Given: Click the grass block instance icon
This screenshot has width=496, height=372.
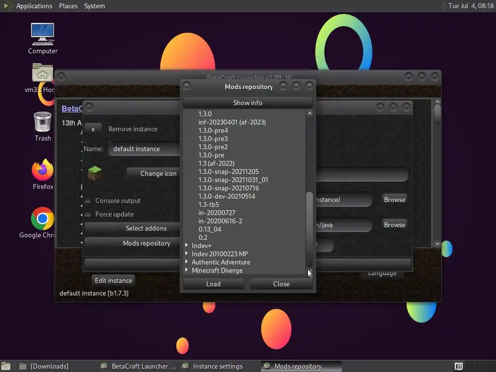Looking at the screenshot, I should point(94,173).
